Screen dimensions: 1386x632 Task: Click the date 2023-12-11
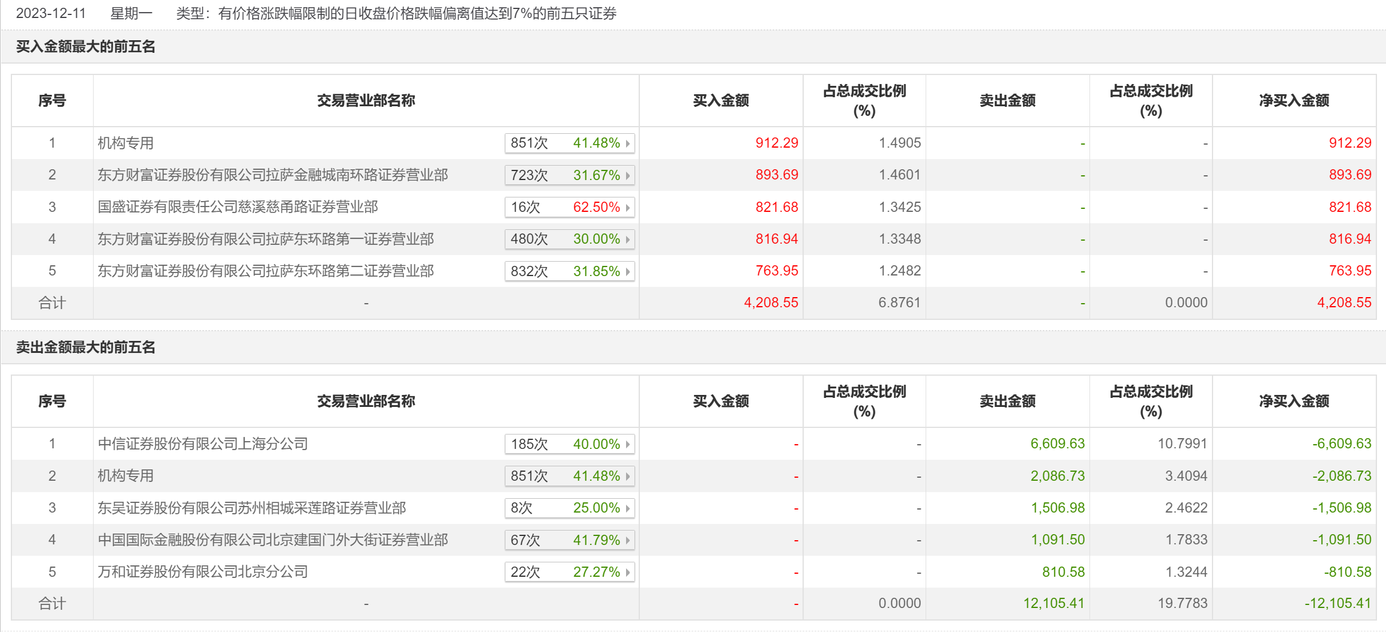tap(51, 13)
